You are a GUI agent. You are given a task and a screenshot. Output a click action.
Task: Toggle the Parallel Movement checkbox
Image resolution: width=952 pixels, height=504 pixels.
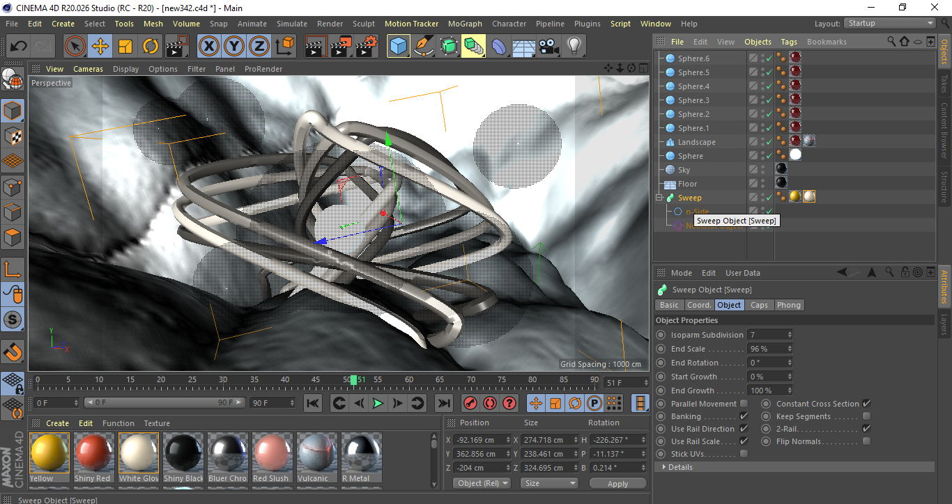coord(744,404)
